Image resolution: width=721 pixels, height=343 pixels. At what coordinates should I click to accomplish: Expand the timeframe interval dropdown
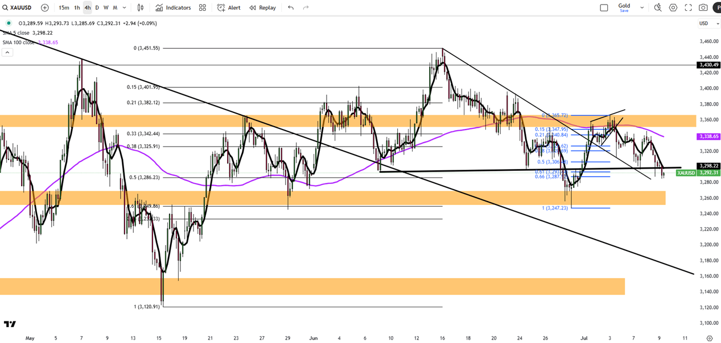pyautogui.click(x=124, y=7)
